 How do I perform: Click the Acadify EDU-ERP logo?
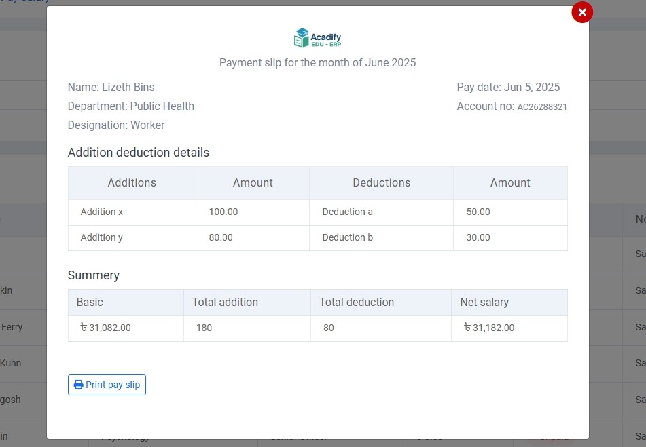[317, 39]
